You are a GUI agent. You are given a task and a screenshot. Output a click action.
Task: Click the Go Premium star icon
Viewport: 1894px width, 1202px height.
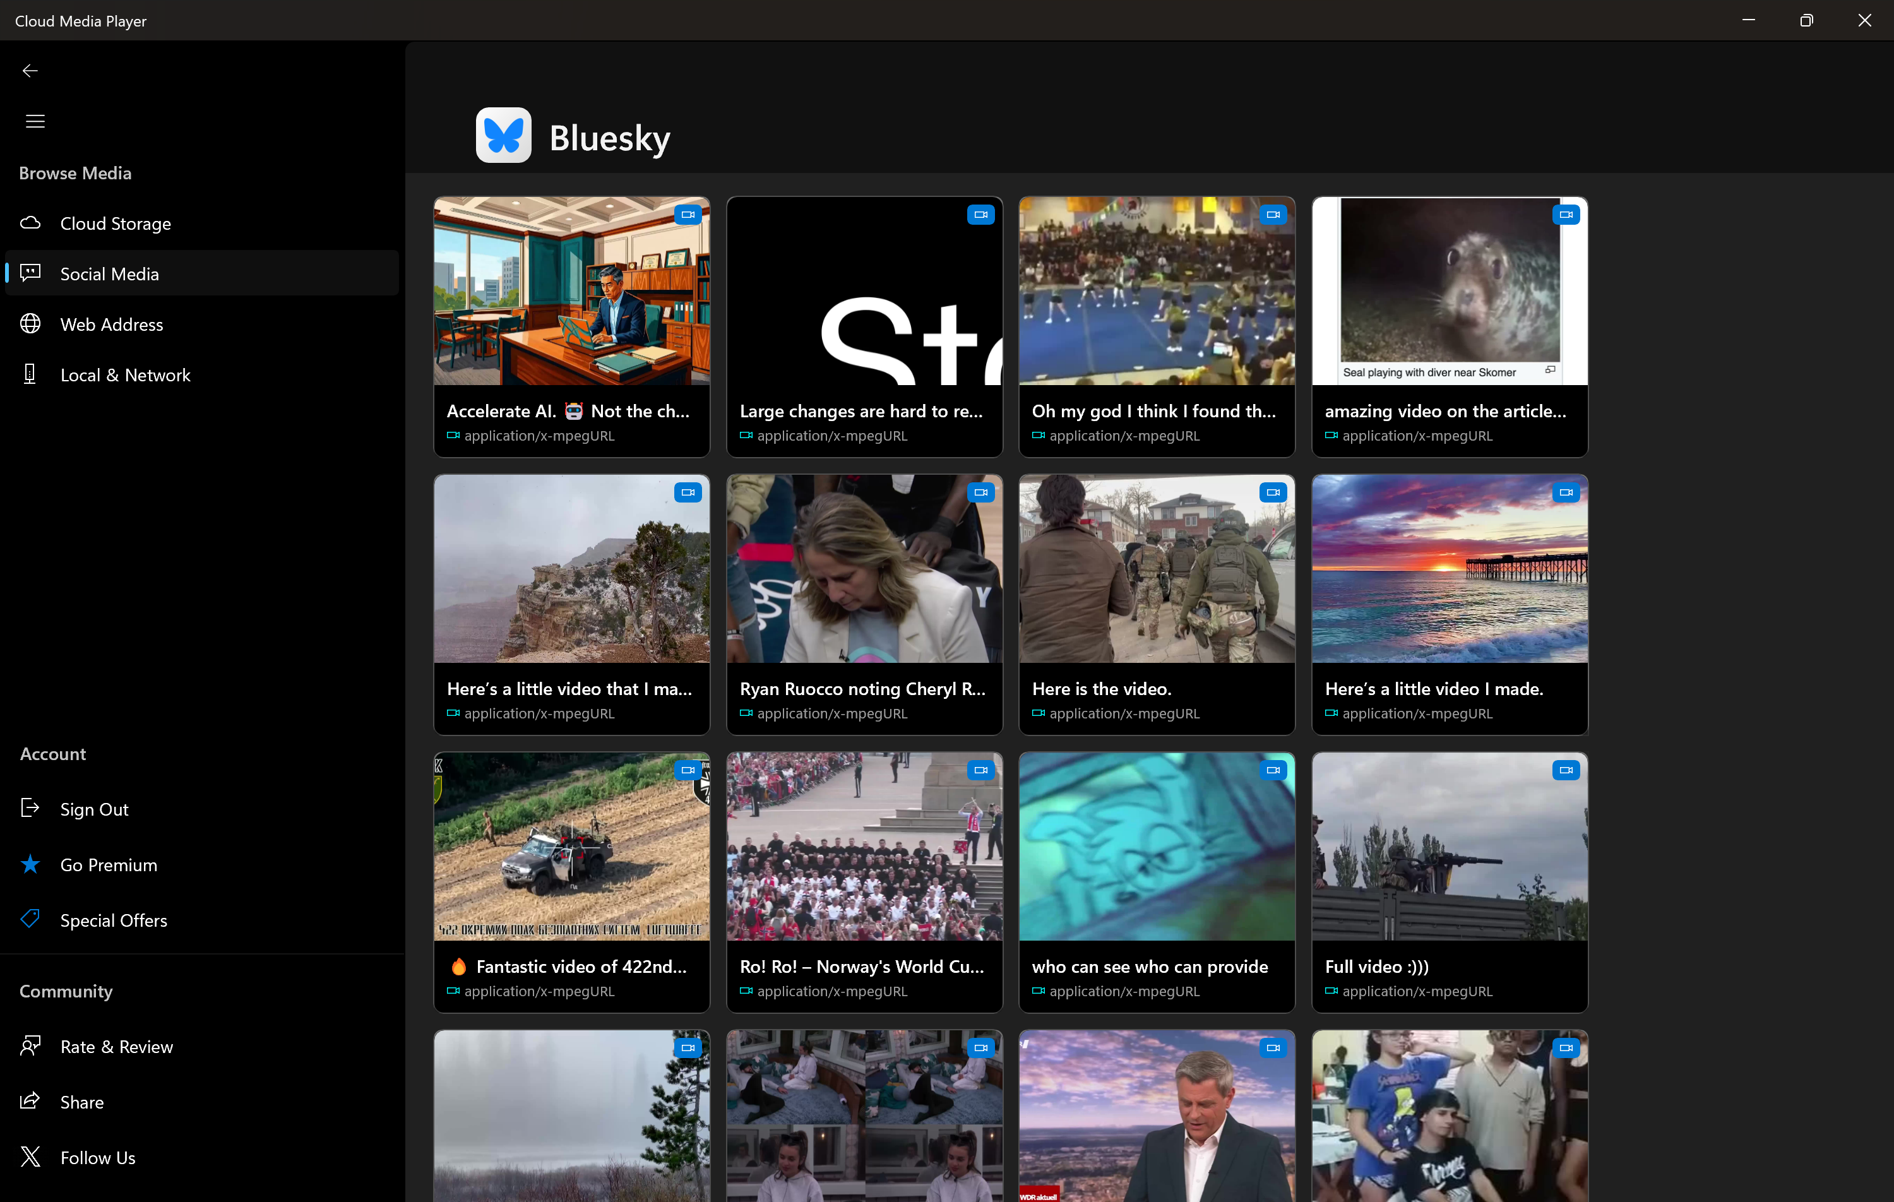pyautogui.click(x=30, y=864)
